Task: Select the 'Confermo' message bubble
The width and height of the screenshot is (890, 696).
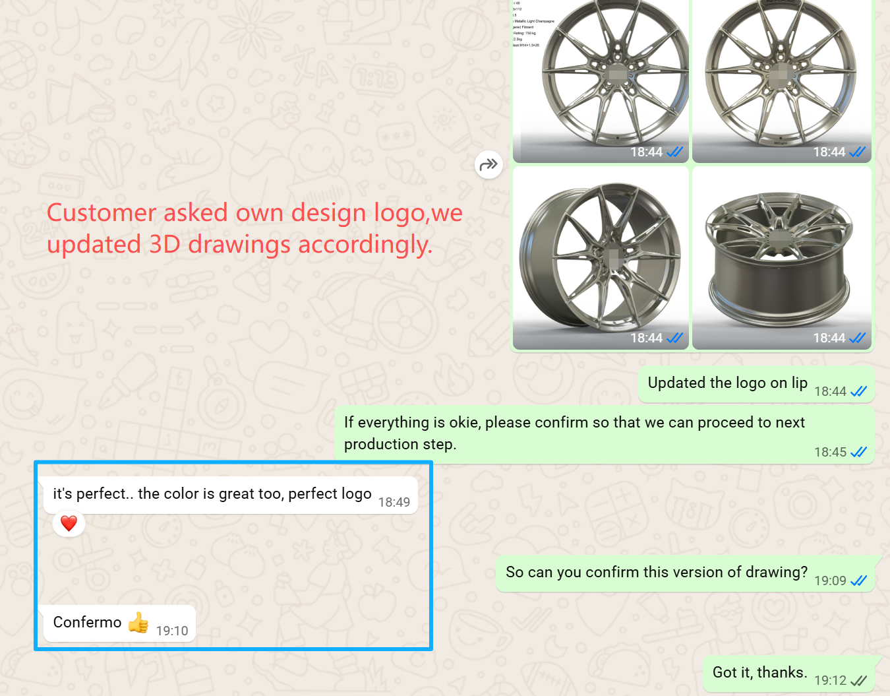Action: coord(120,623)
